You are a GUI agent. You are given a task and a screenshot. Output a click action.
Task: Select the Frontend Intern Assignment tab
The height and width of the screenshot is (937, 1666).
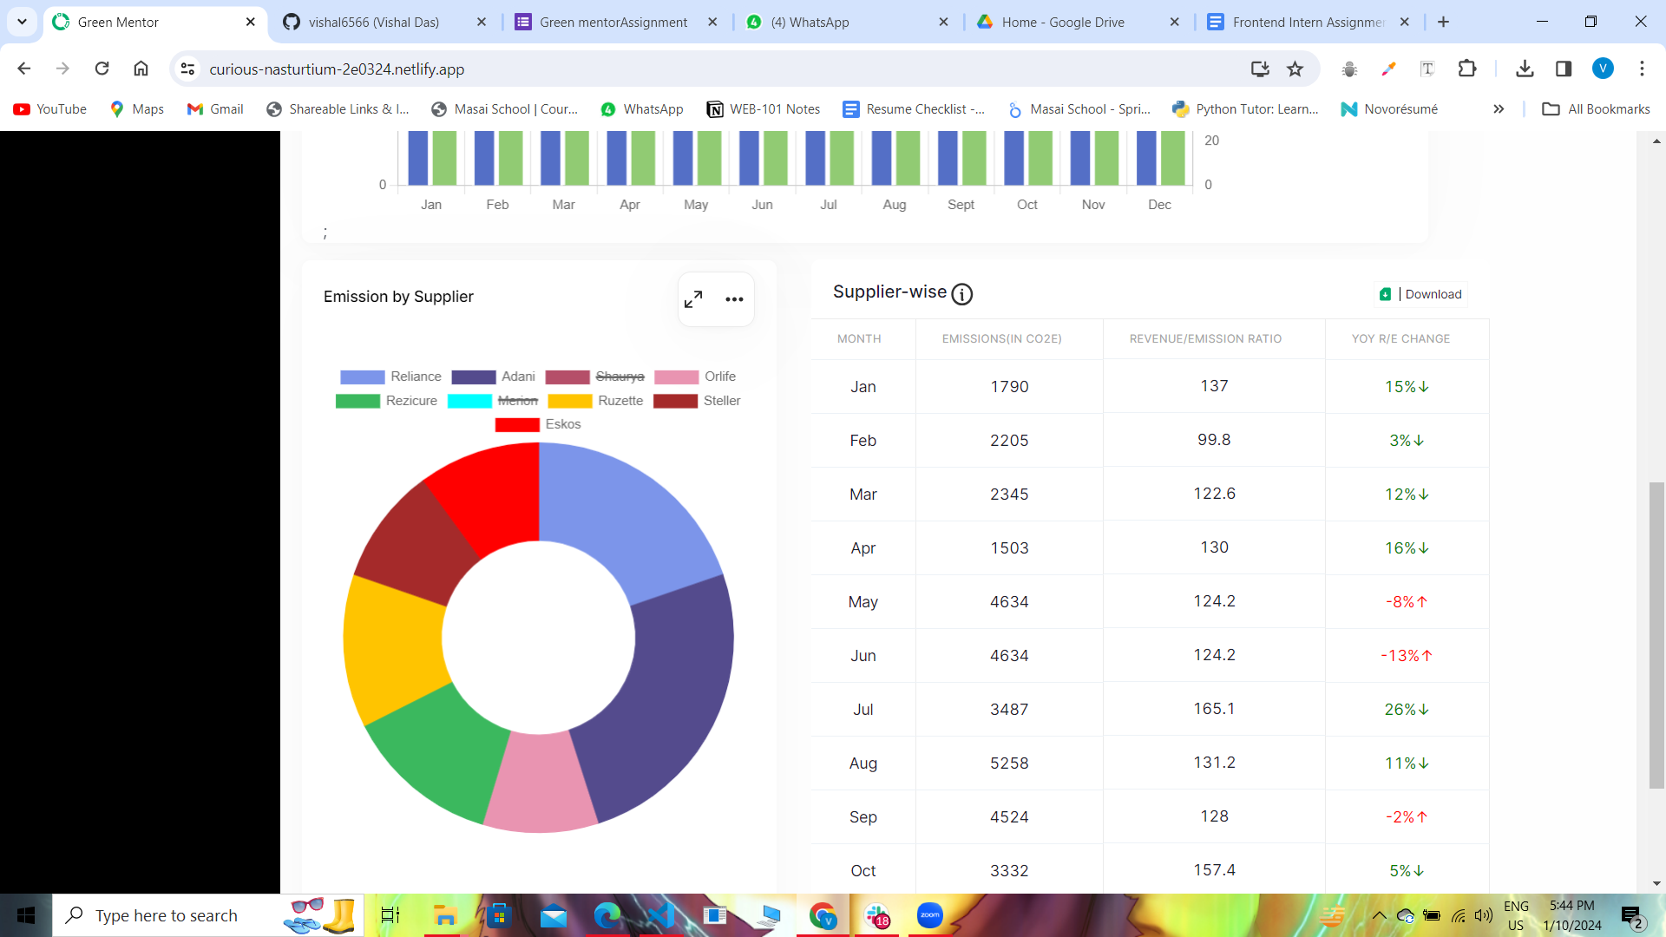[1308, 22]
